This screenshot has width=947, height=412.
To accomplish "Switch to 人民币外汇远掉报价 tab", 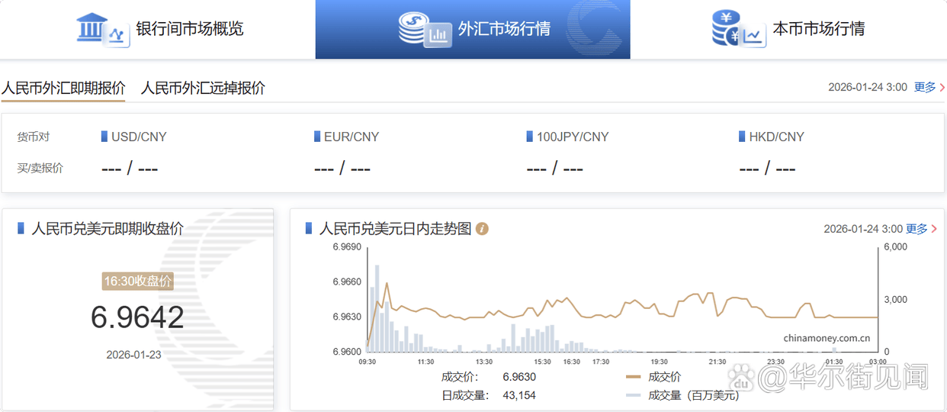I will tap(203, 88).
